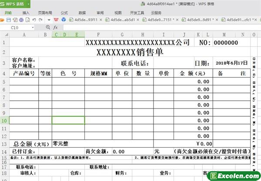This screenshot has height=181, width=261.
Task: Expand the quick access toolbar dropdown arrow
Action: click(x=49, y=20)
